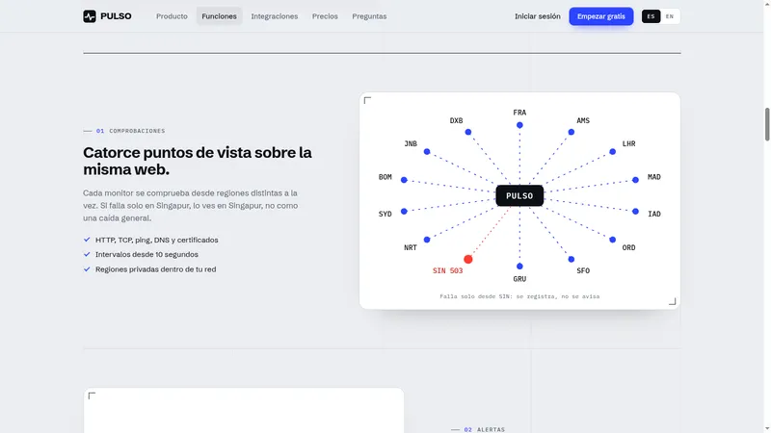Viewport: 771px width, 433px height.
Task: Click 'Regiones privadas dentro de tu red' text
Action: coord(155,269)
